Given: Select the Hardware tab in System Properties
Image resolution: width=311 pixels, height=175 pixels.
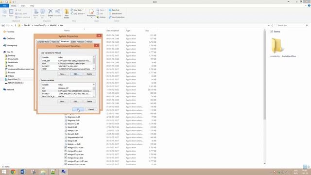Looking at the screenshot, I should click(55, 42).
